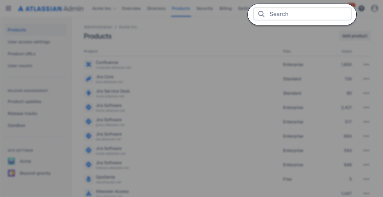The height and width of the screenshot is (197, 383).
Task: Click the Atlassian Admin logo
Action: (x=51, y=8)
